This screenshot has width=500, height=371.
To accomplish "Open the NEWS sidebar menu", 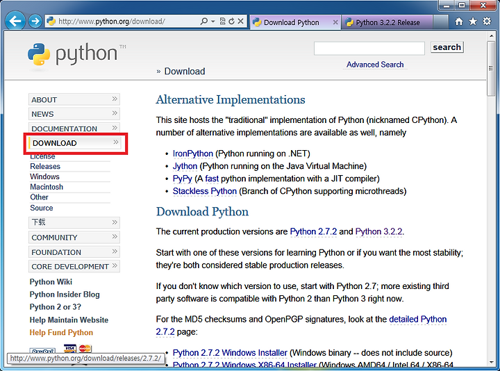I will 74,114.
